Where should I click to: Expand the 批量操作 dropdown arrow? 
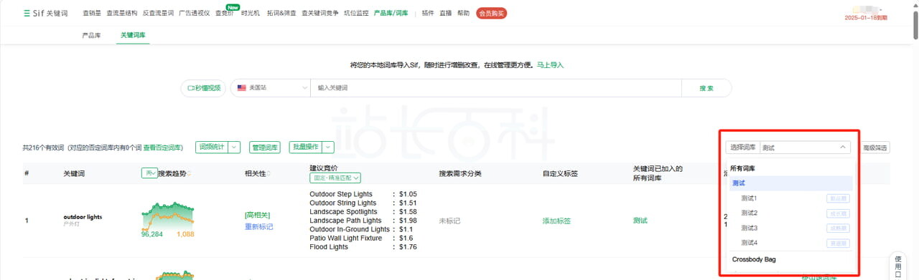[329, 147]
